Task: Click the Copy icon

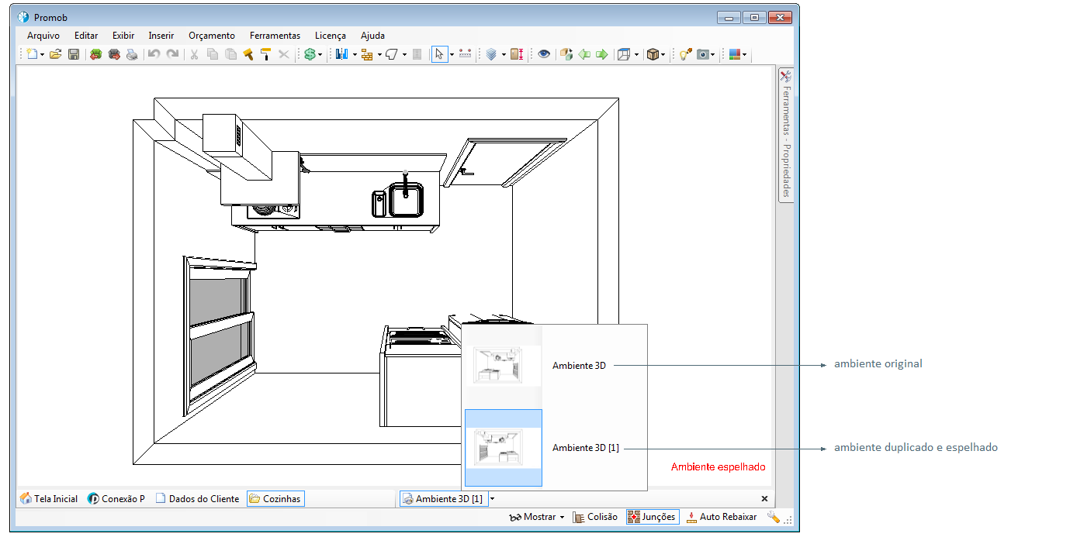Action: point(213,54)
